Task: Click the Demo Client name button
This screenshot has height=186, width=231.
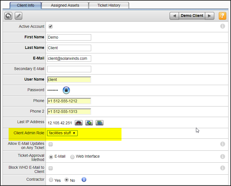Action: (192, 16)
